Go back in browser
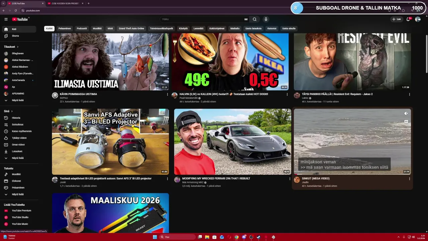The width and height of the screenshot is (428, 241). (4, 10)
